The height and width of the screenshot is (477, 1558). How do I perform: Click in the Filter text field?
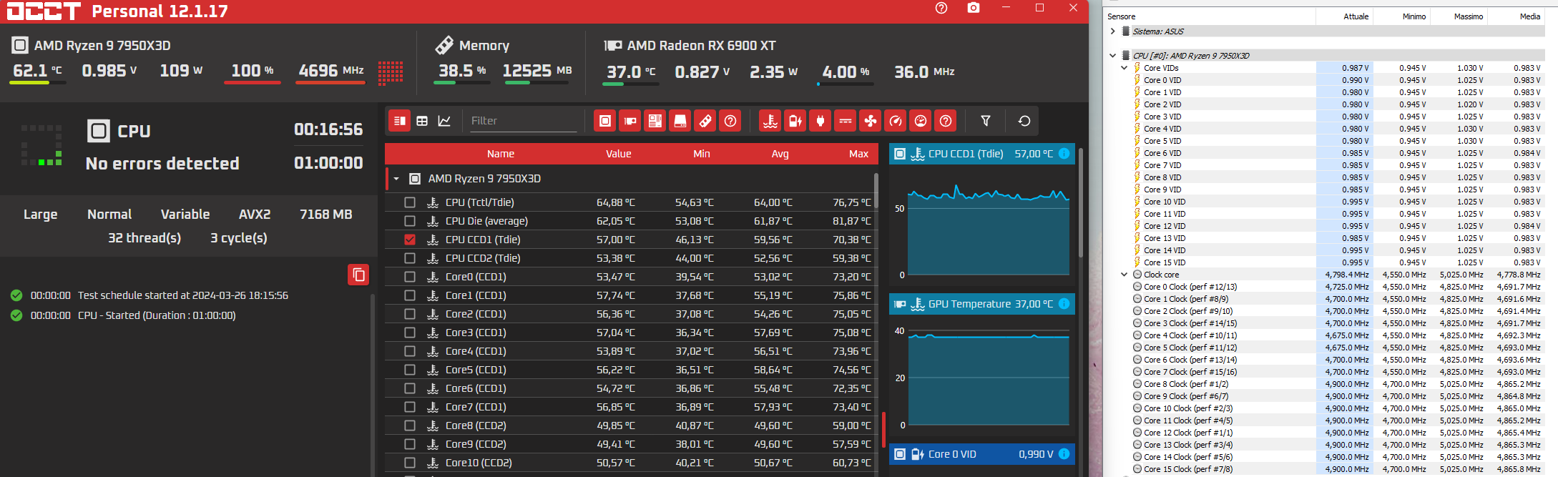523,121
